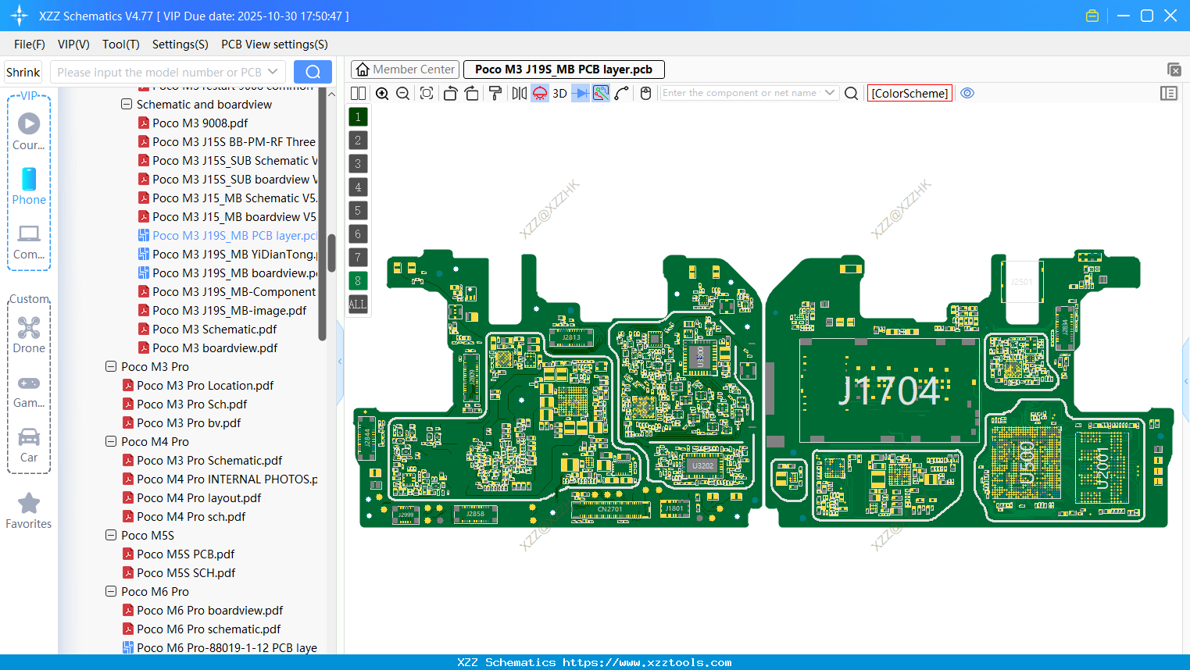Toggle the eye icon beside ColorScheme
This screenshot has width=1190, height=670.
pos(967,93)
